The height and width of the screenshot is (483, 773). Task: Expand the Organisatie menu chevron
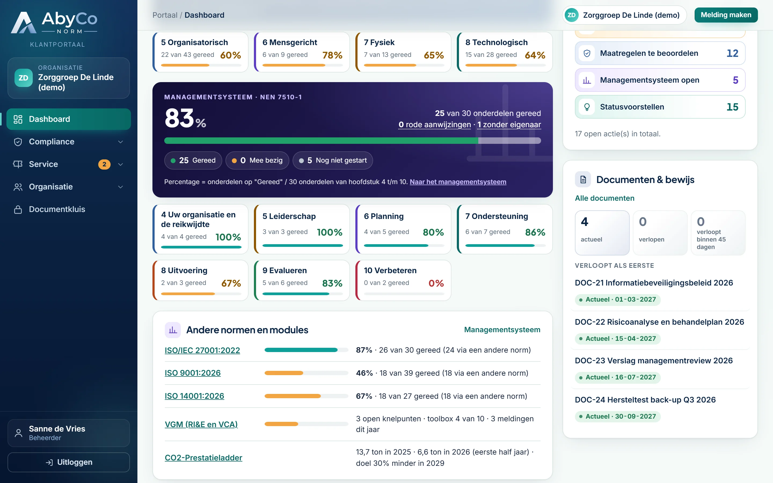pos(121,187)
